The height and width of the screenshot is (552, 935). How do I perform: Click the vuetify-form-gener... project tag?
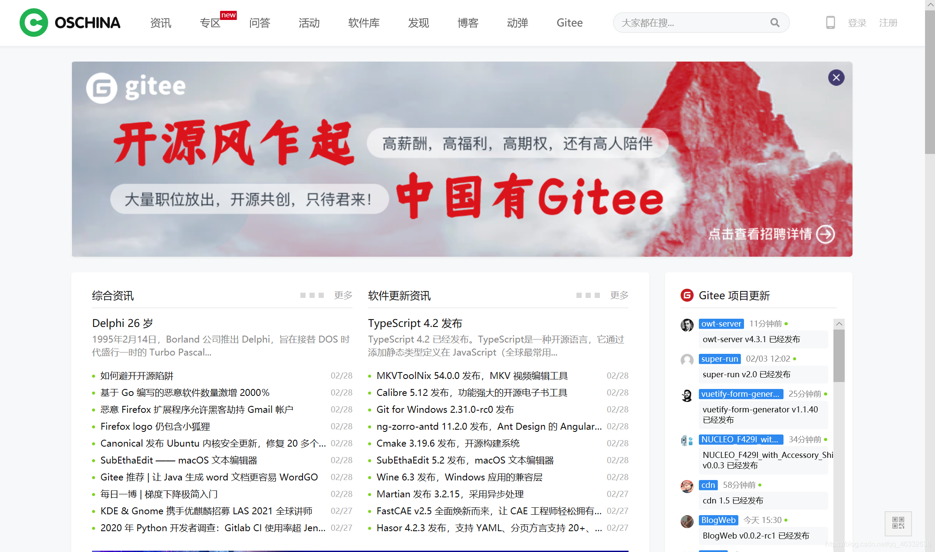click(741, 394)
